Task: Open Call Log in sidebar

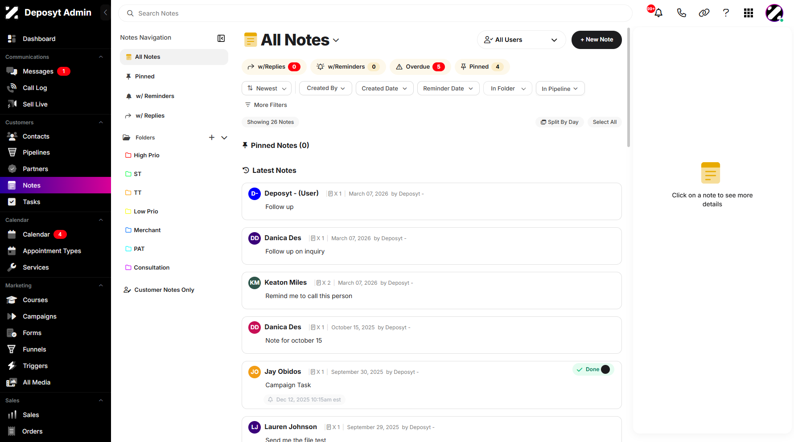Action: coord(55,88)
